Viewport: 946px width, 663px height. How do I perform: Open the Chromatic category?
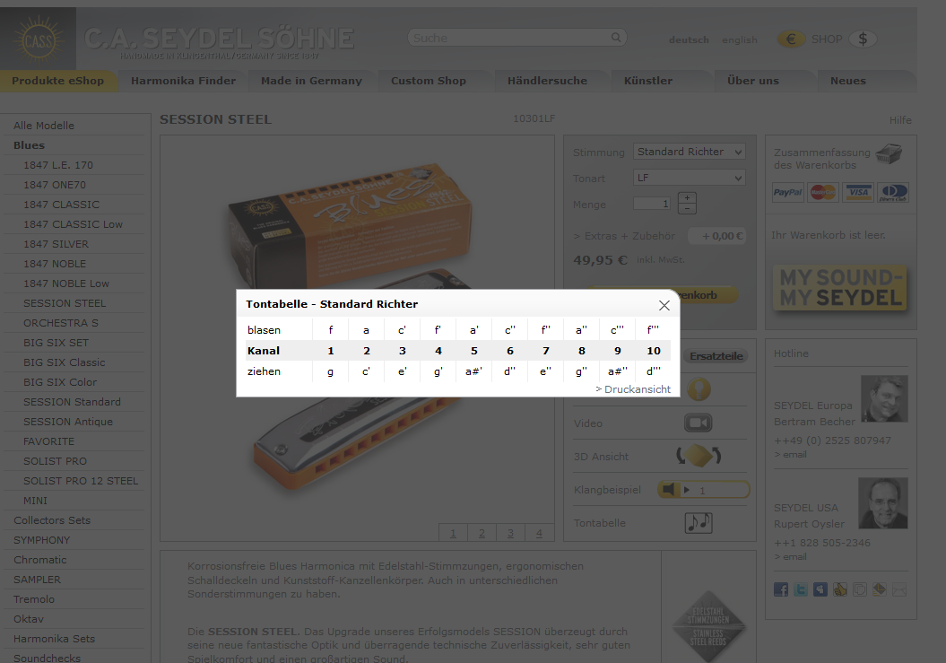39,560
